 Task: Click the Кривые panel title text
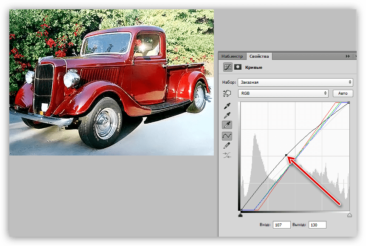[253, 67]
